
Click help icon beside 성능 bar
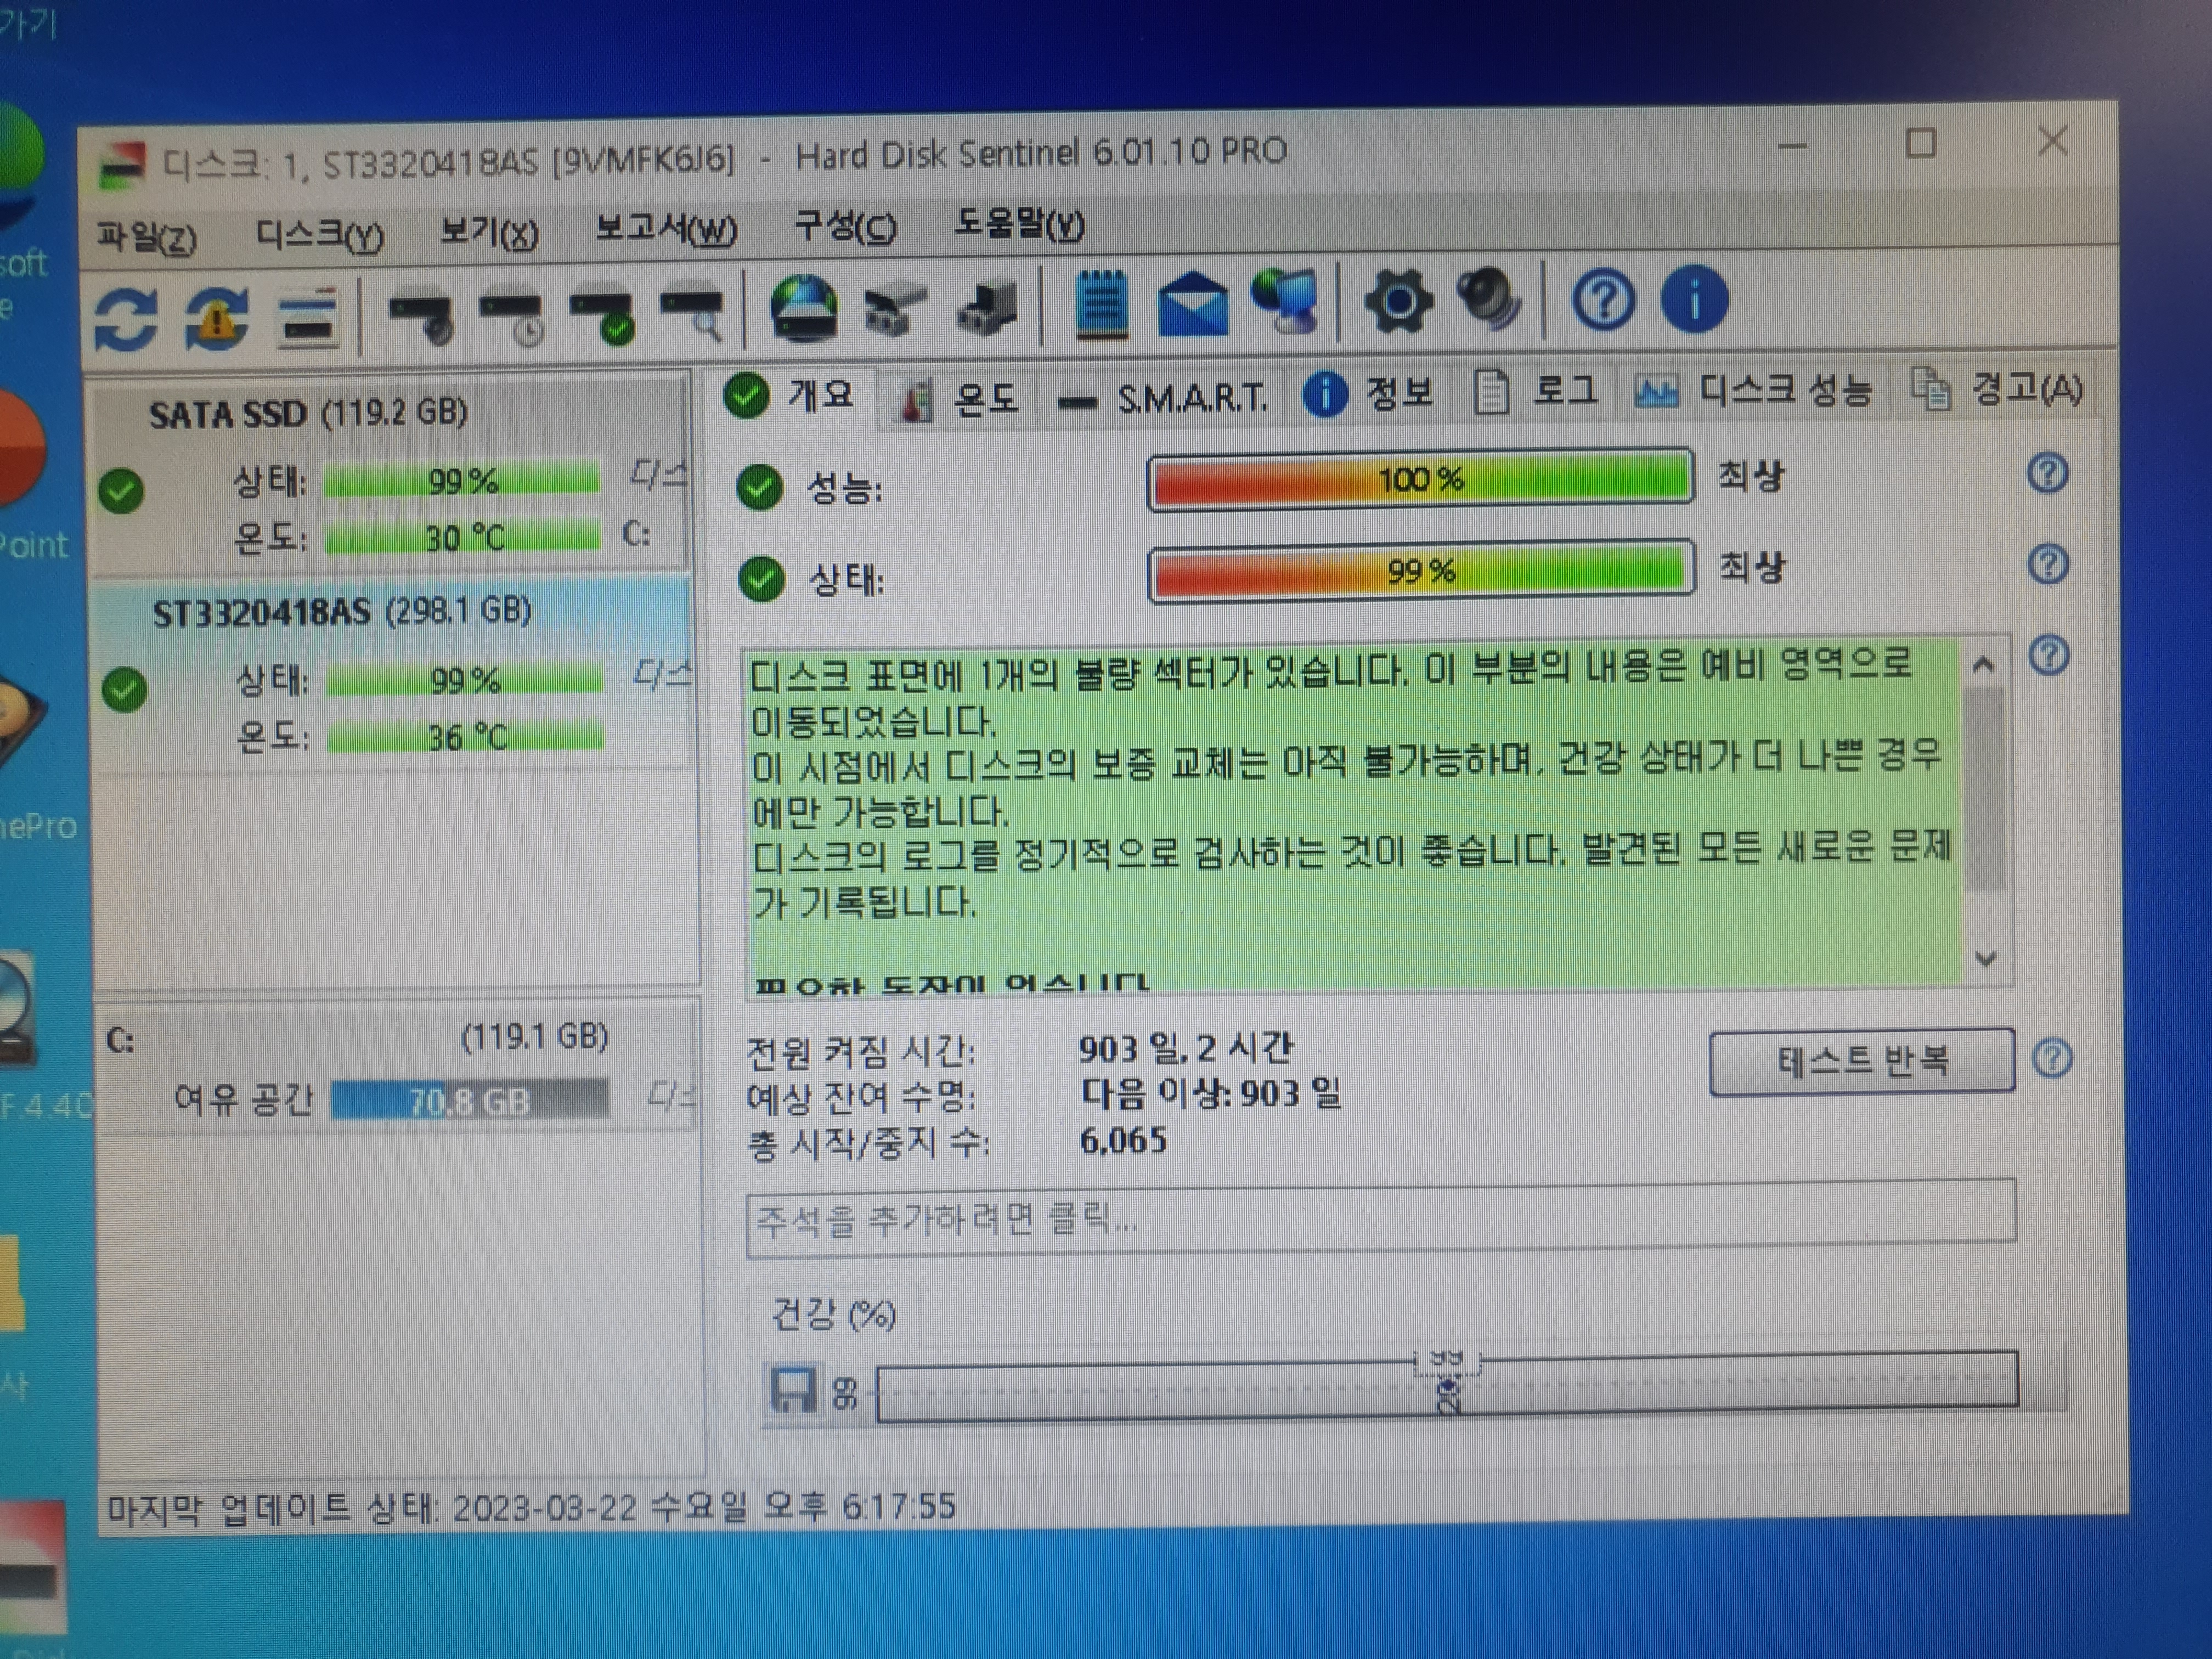2048,472
